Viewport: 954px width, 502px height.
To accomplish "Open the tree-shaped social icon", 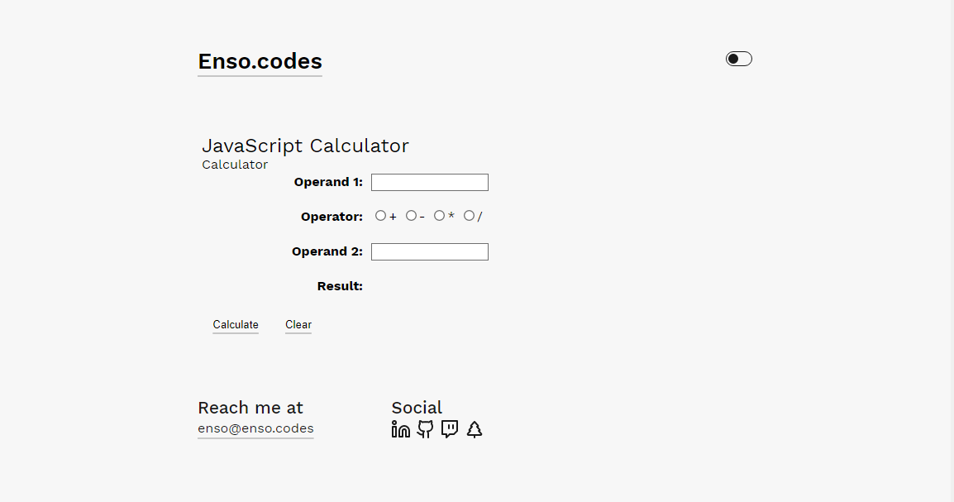I will (475, 429).
